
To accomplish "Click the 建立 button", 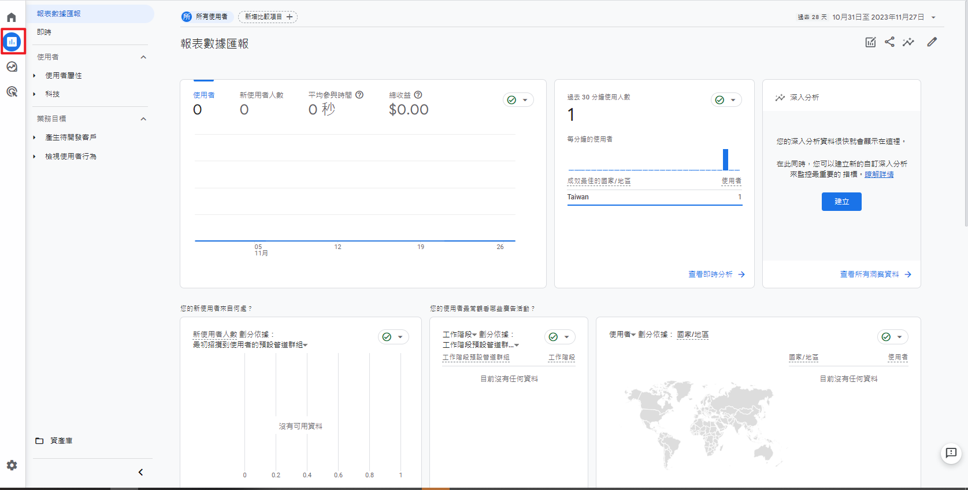I will coord(841,202).
